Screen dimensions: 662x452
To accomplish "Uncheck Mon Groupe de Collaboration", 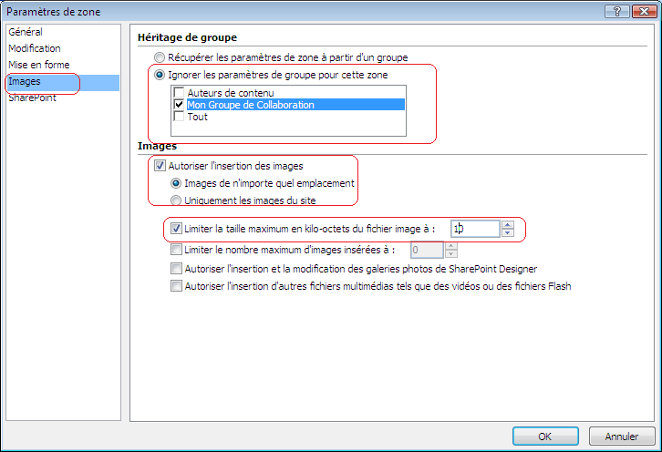I will coord(180,105).
